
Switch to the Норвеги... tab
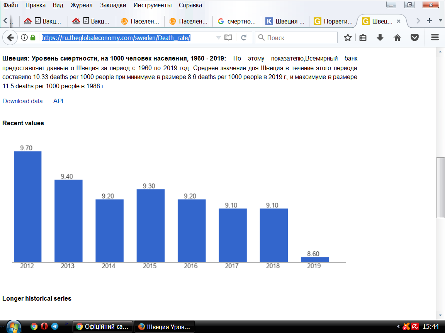(x=333, y=21)
